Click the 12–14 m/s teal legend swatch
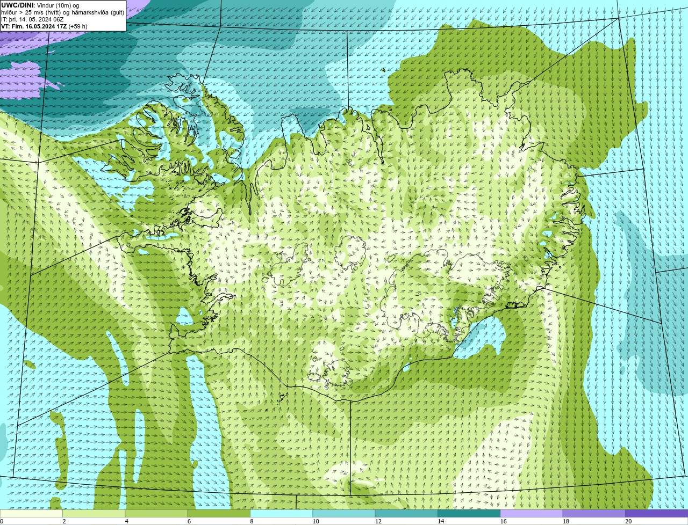 [x=406, y=513]
